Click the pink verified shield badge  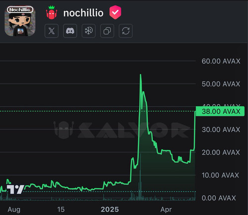point(115,12)
